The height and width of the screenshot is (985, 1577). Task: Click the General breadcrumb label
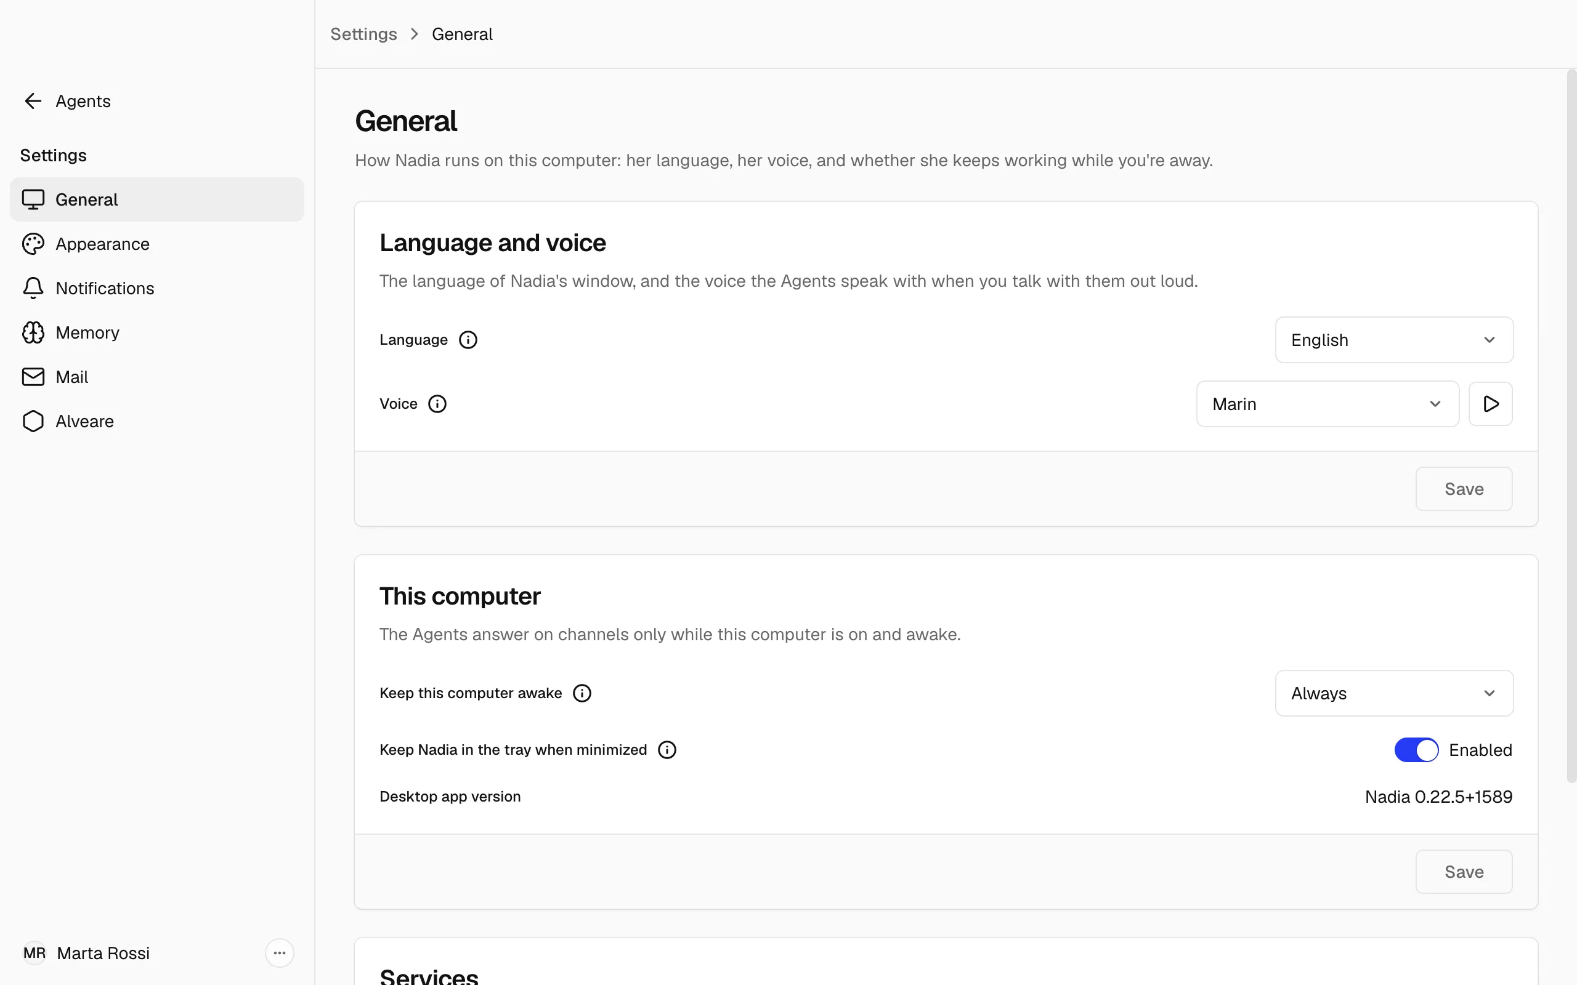coord(462,34)
